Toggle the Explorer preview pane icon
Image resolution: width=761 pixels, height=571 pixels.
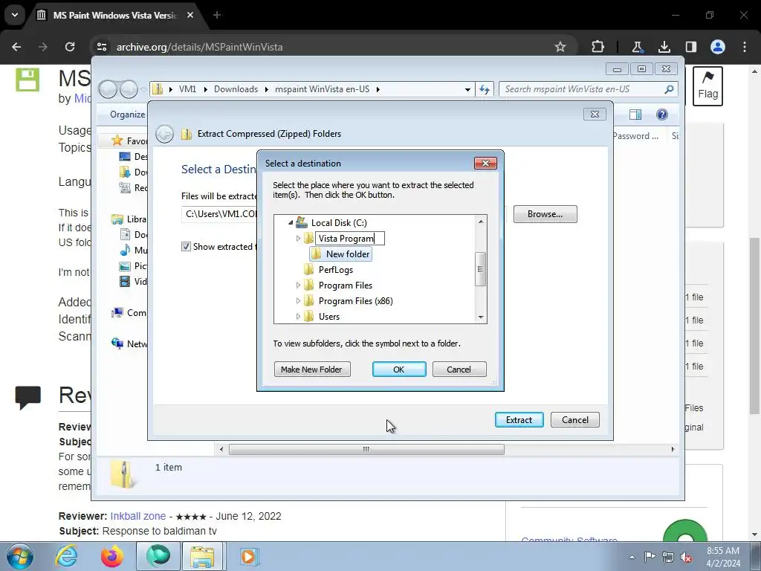pyautogui.click(x=635, y=114)
